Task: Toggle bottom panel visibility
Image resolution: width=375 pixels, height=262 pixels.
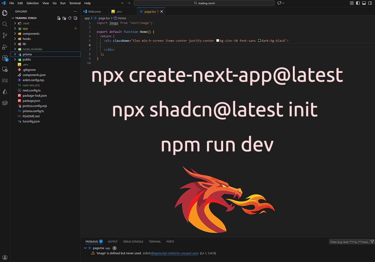Action: tap(364, 3)
